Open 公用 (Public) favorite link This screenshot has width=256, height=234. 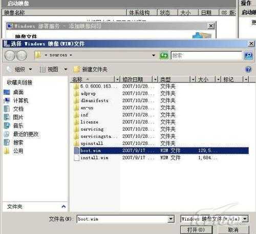(14, 151)
